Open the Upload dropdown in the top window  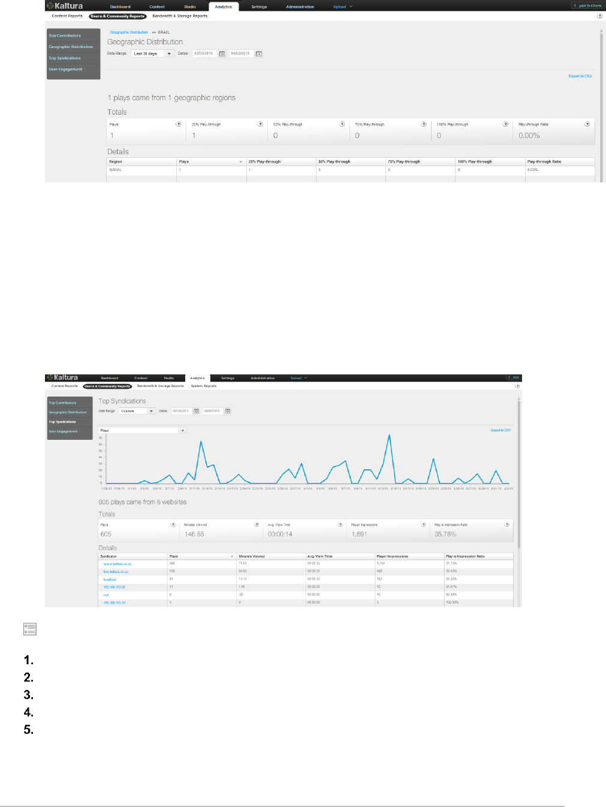pyautogui.click(x=343, y=7)
